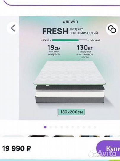Open the first thumbnail in bottom strip
Image resolution: width=120 pixels, height=161 pixels.
pos(13,137)
